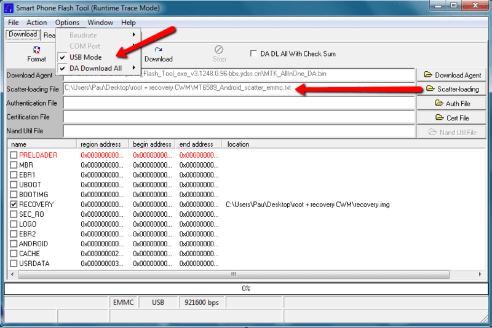492x328 pixels.
Task: Open the Auth File browser
Action: click(452, 103)
